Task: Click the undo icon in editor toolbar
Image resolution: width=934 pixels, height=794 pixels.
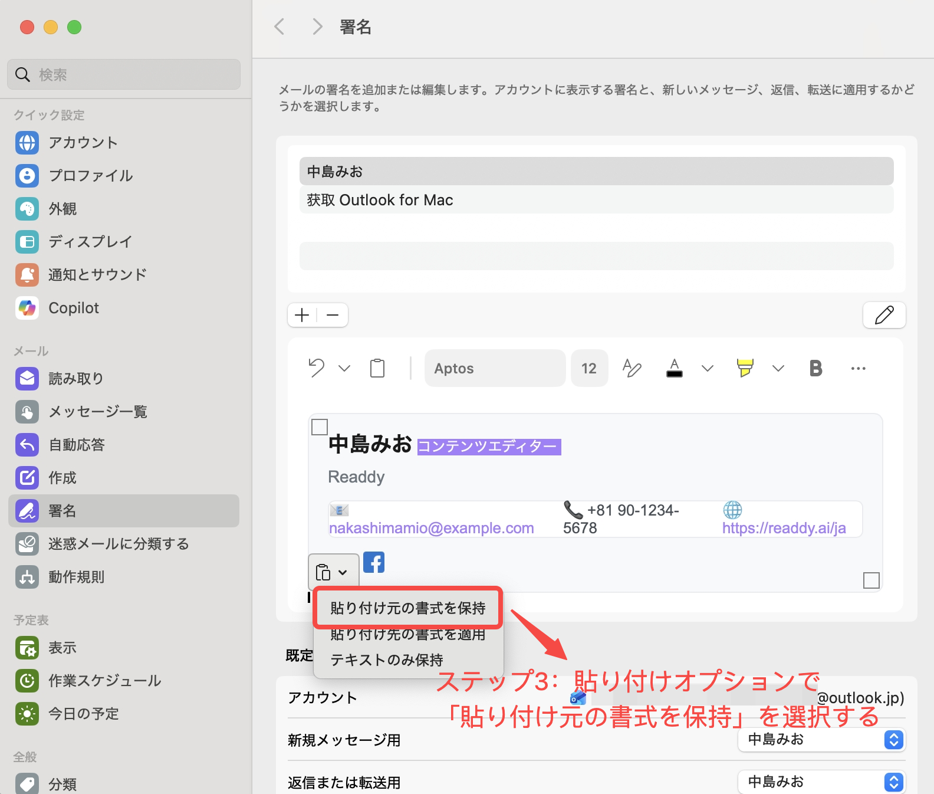Action: (317, 368)
